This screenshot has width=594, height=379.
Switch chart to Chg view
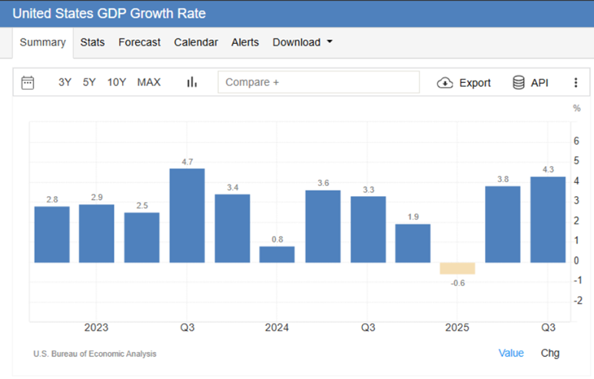point(550,353)
